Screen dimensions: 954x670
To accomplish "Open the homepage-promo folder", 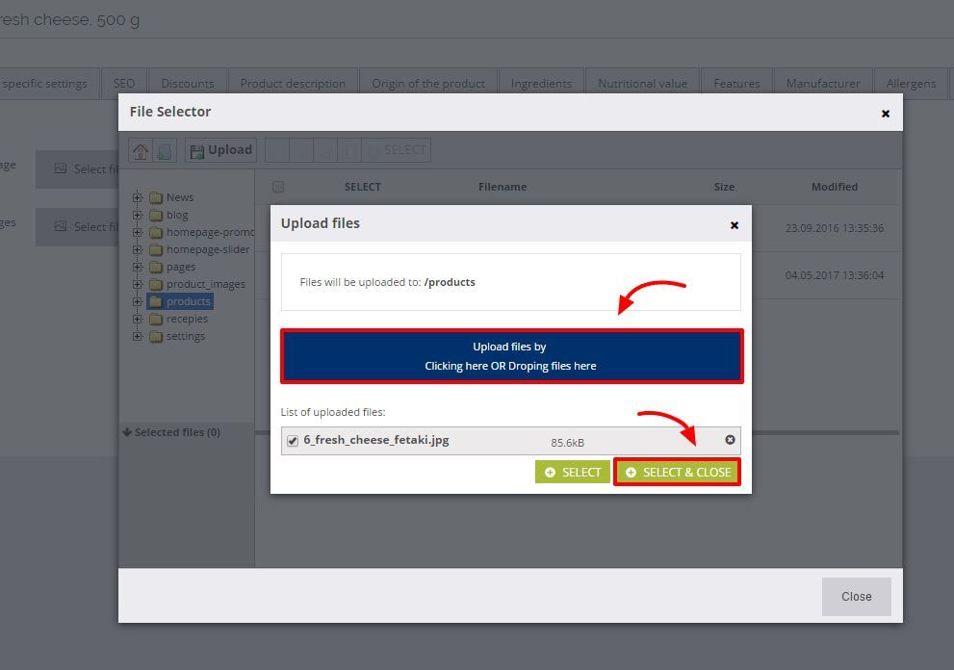I will 210,232.
